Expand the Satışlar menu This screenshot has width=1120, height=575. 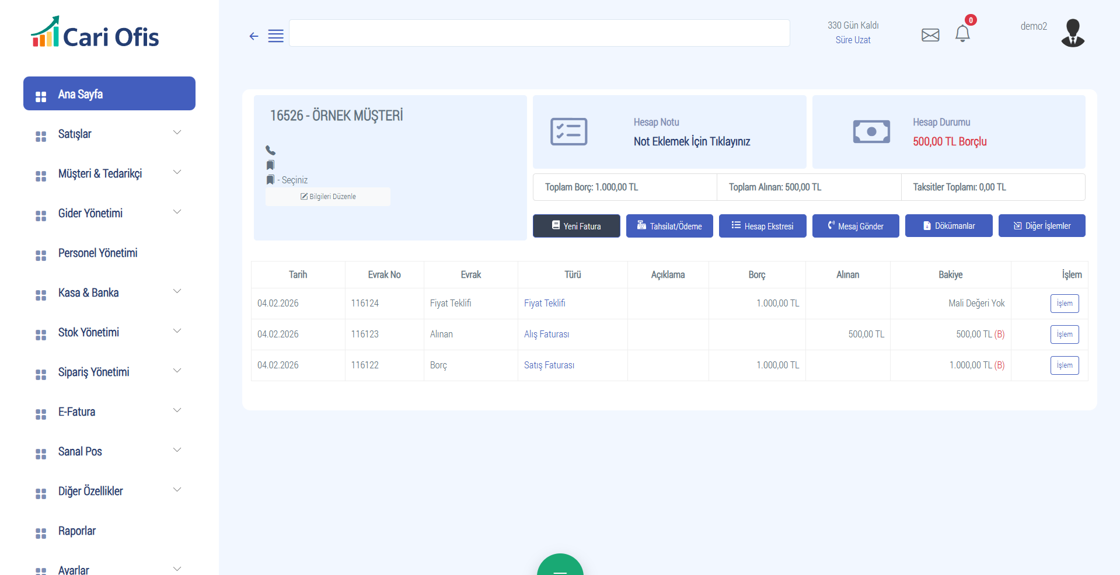(109, 134)
